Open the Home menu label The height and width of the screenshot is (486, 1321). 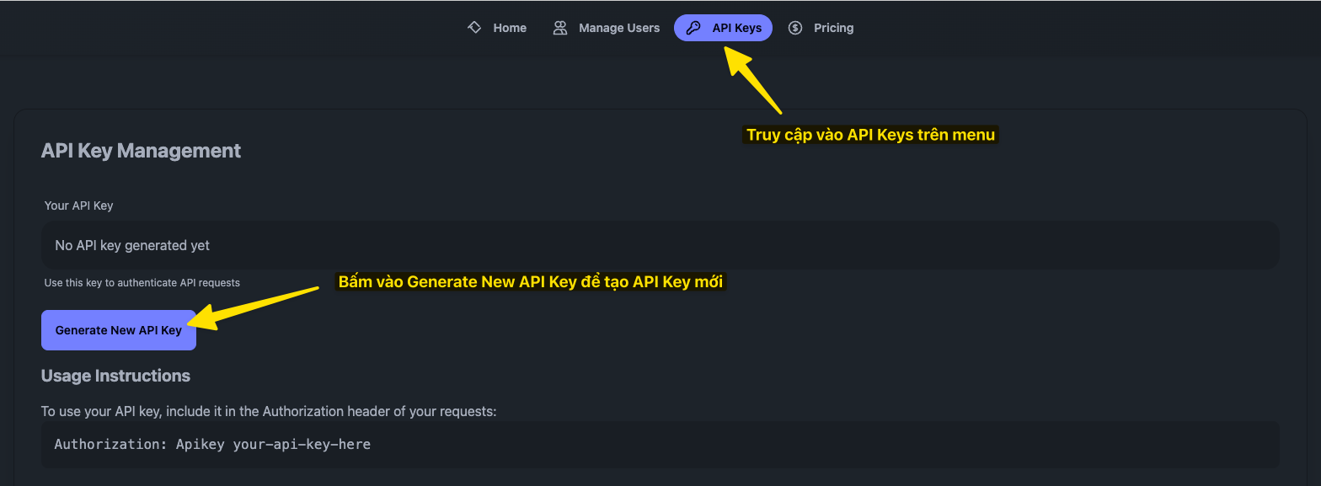[x=510, y=28]
